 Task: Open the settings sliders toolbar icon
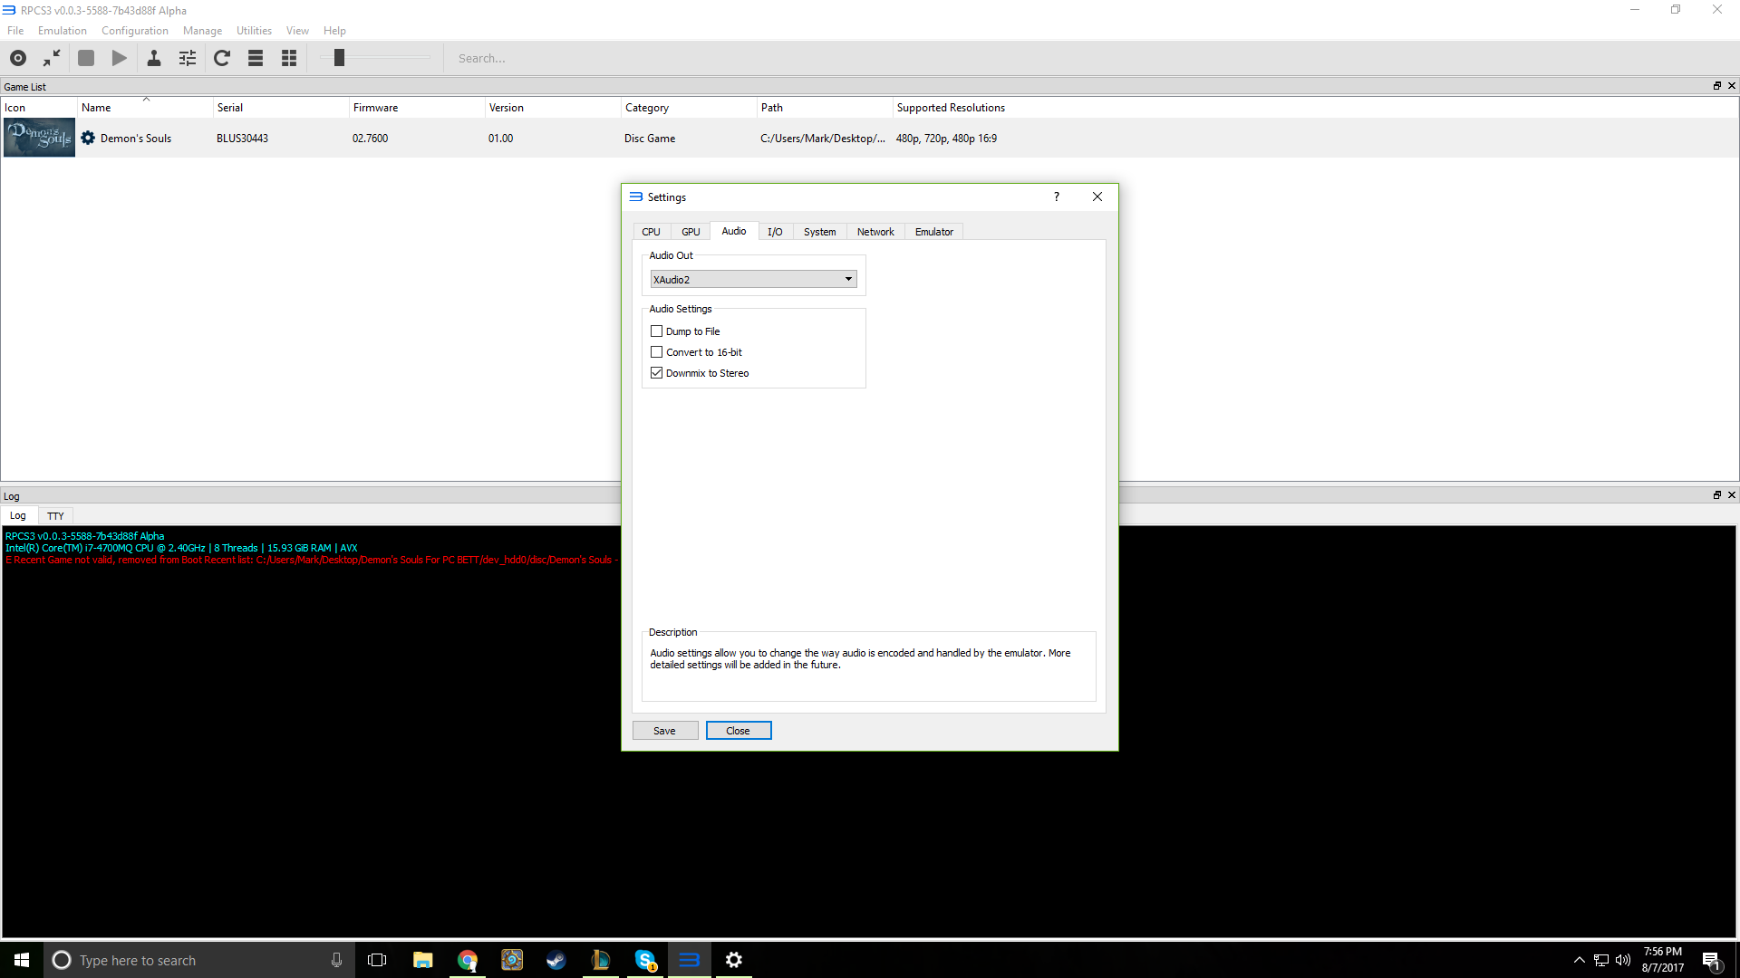pyautogui.click(x=188, y=58)
